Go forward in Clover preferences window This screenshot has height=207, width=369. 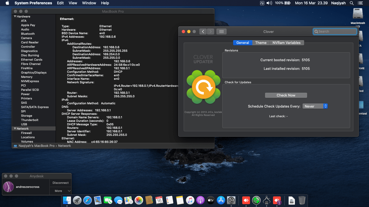pos(211,32)
